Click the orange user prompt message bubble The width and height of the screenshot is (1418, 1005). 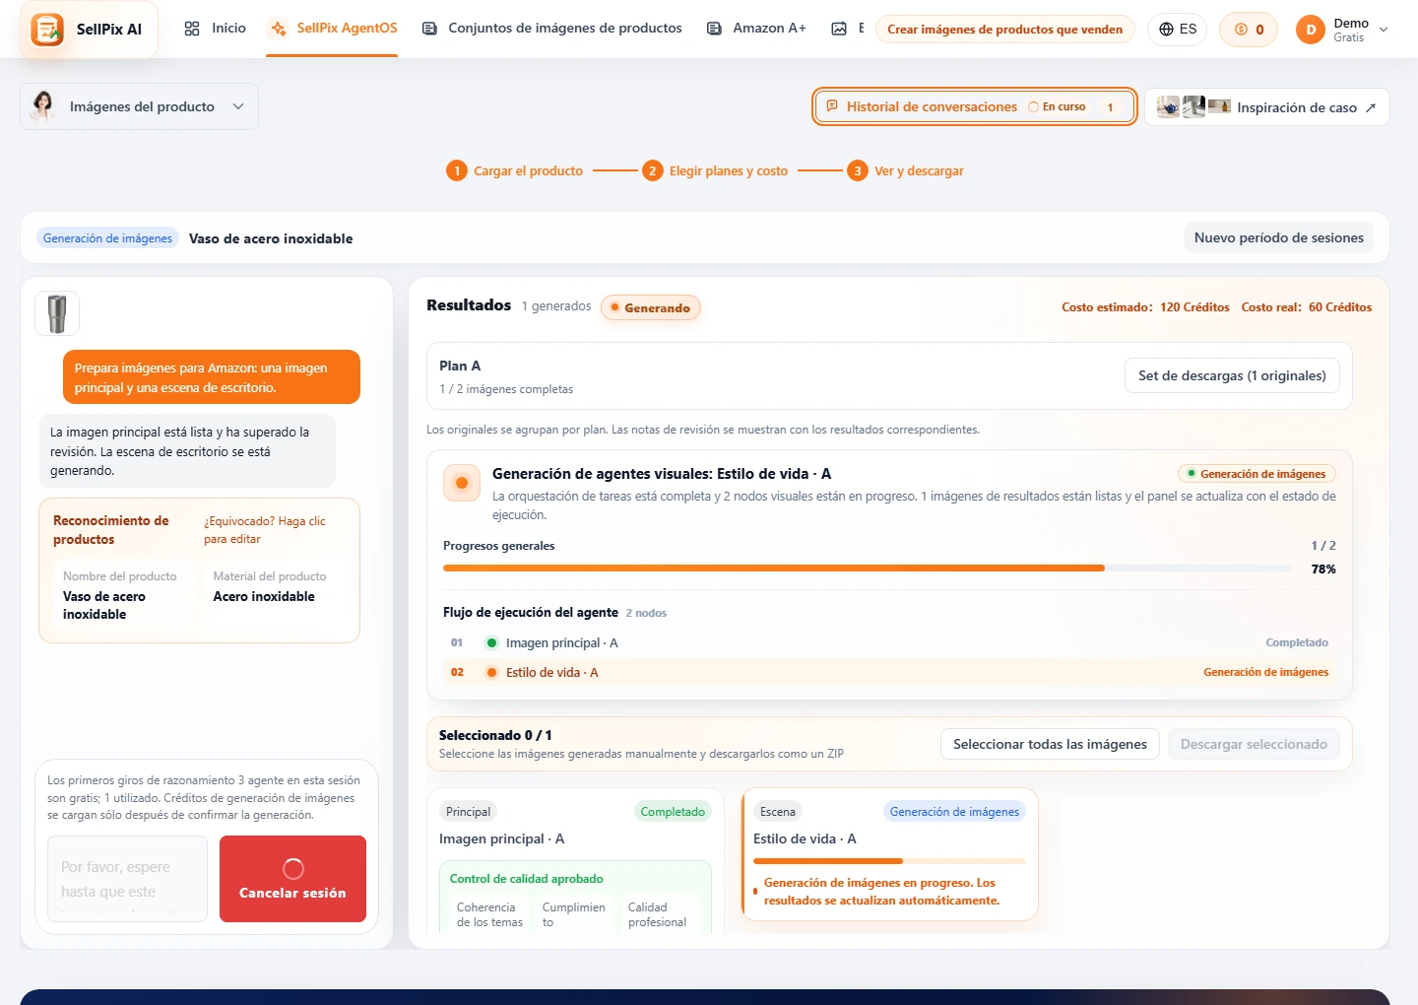point(212,377)
